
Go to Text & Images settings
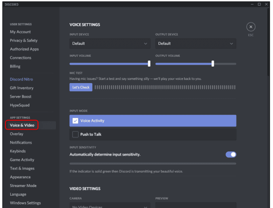pyautogui.click(x=22, y=169)
